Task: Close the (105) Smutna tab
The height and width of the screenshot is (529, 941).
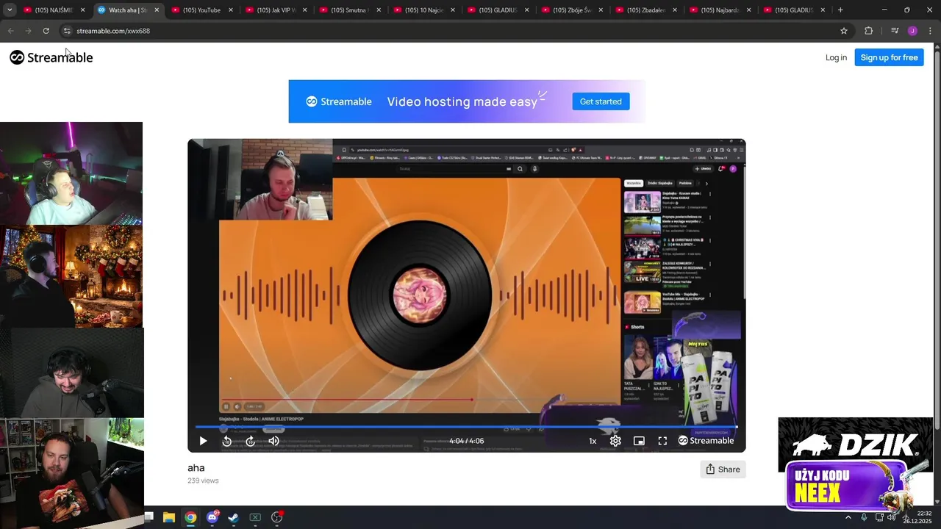Action: [x=379, y=10]
